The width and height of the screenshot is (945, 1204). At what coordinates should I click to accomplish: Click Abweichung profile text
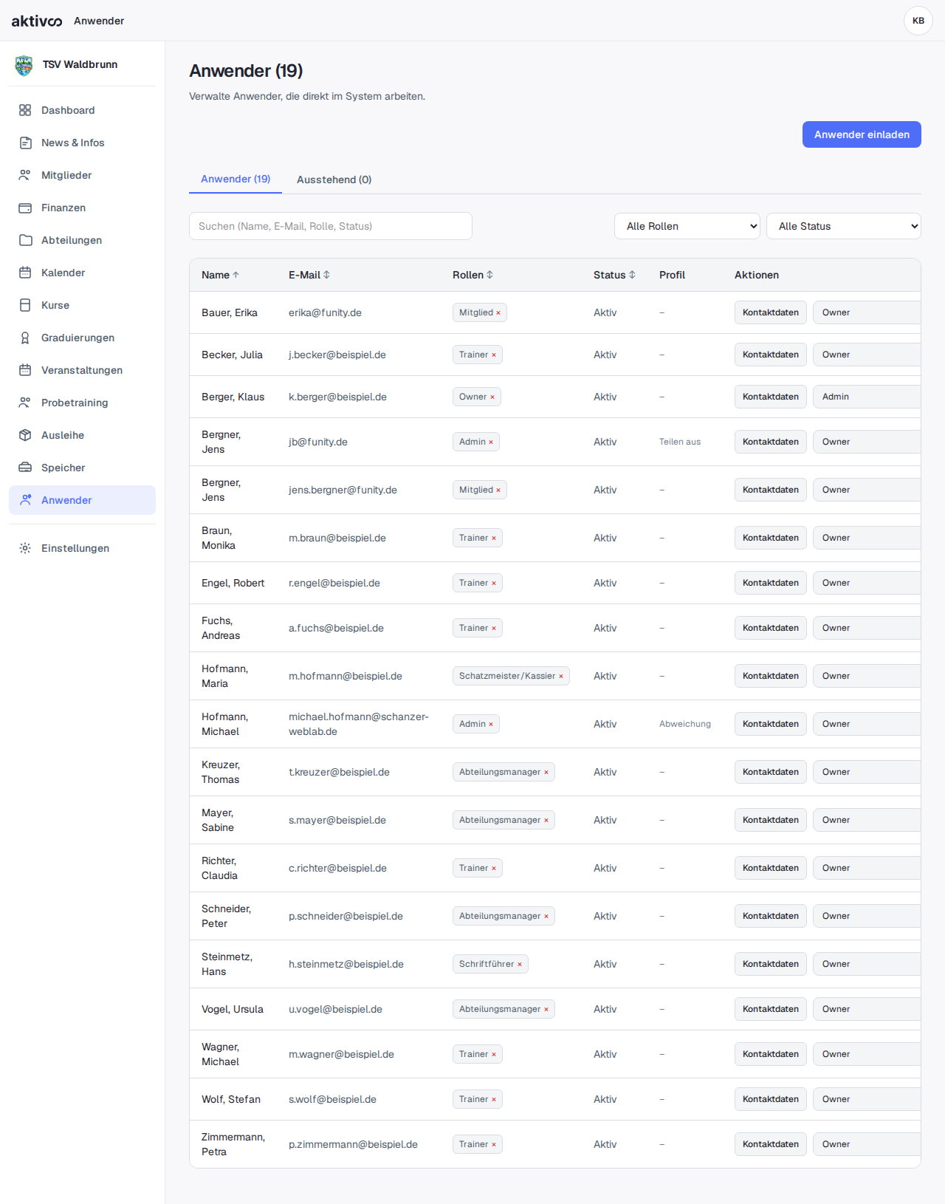point(685,724)
